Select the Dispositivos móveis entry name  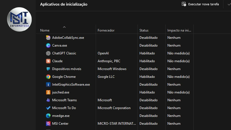[x=67, y=69]
